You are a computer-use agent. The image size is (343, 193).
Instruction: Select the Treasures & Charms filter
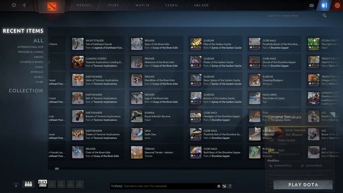click(31, 52)
